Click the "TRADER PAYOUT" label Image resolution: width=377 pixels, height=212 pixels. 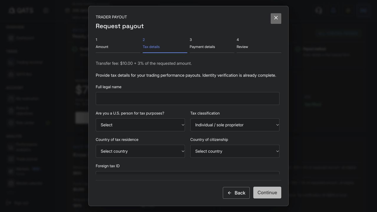tap(111, 17)
